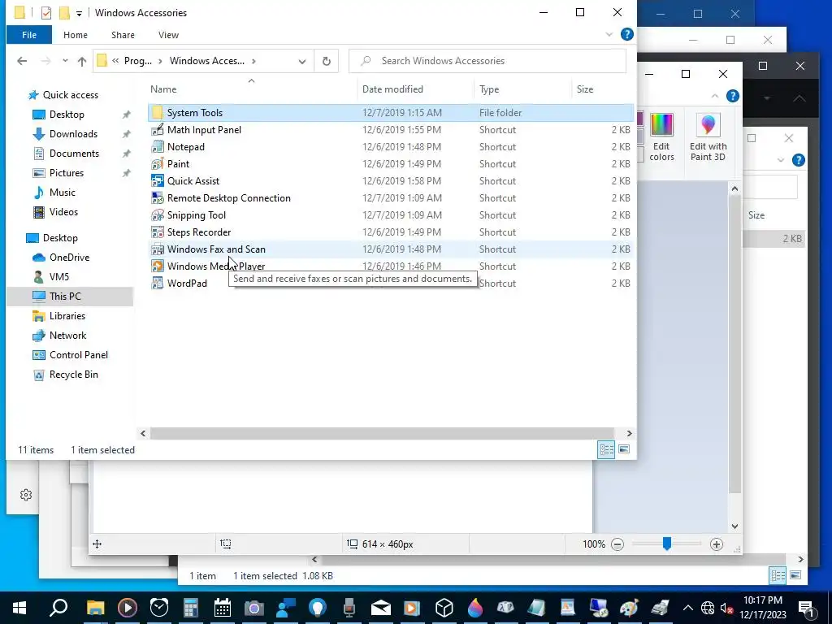
Task: Open the System Tools folder
Action: pyautogui.click(x=195, y=112)
